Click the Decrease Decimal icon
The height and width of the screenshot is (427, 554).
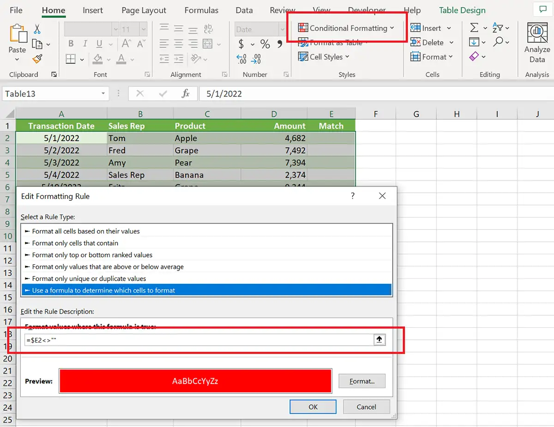[x=256, y=59]
